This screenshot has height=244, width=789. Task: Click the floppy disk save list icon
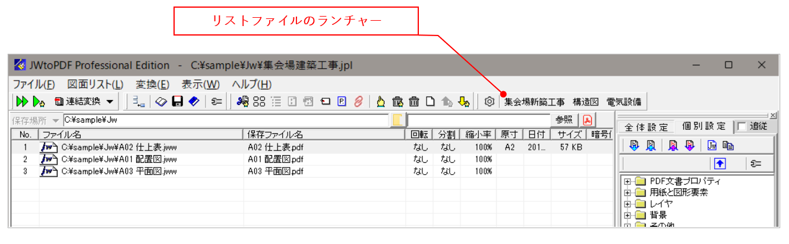tap(177, 101)
